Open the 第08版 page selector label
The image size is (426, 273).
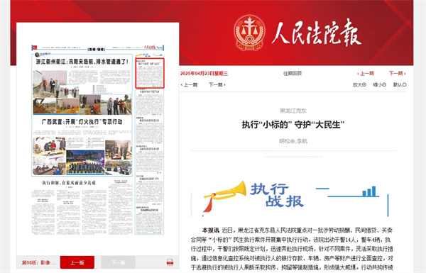[38, 262]
